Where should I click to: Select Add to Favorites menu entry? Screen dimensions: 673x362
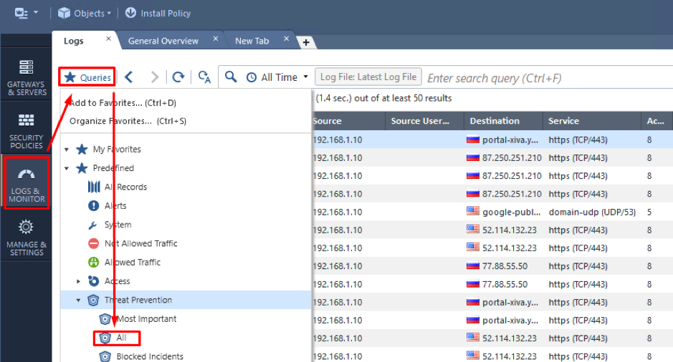point(123,103)
